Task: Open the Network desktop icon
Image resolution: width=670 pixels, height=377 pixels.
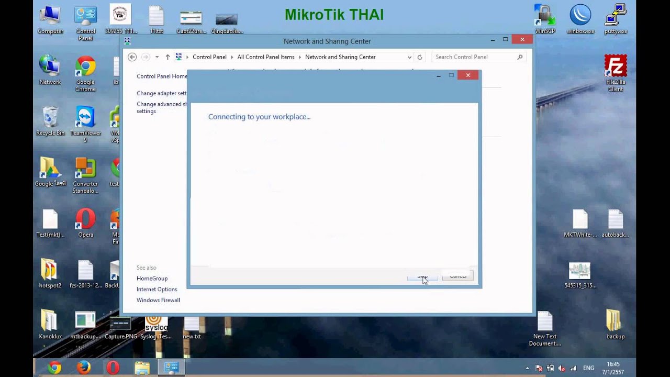Action: coord(50,70)
